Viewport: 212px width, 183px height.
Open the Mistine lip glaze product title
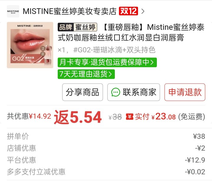(131, 32)
